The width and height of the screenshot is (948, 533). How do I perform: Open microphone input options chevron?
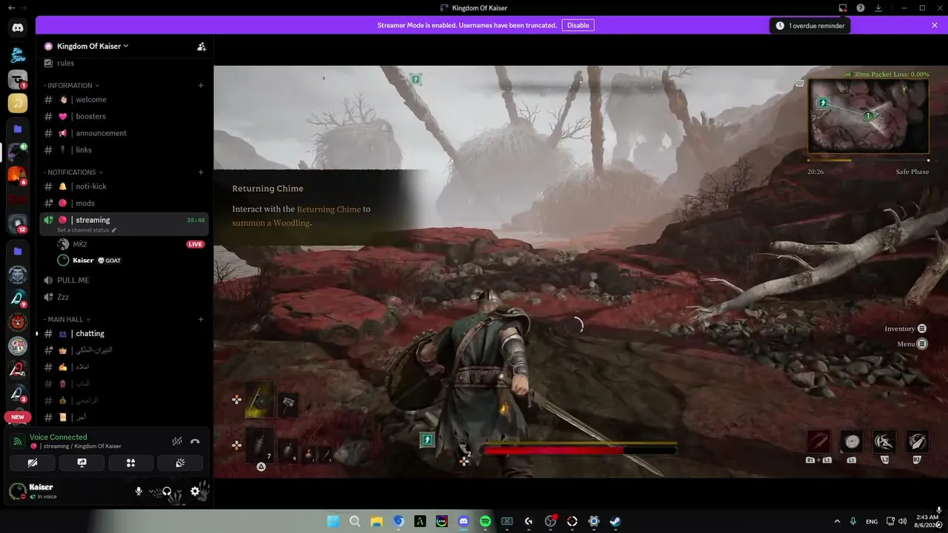[x=151, y=491]
